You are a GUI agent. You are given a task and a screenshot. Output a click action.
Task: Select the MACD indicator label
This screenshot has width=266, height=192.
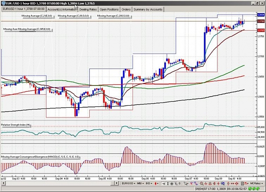tap(40, 157)
